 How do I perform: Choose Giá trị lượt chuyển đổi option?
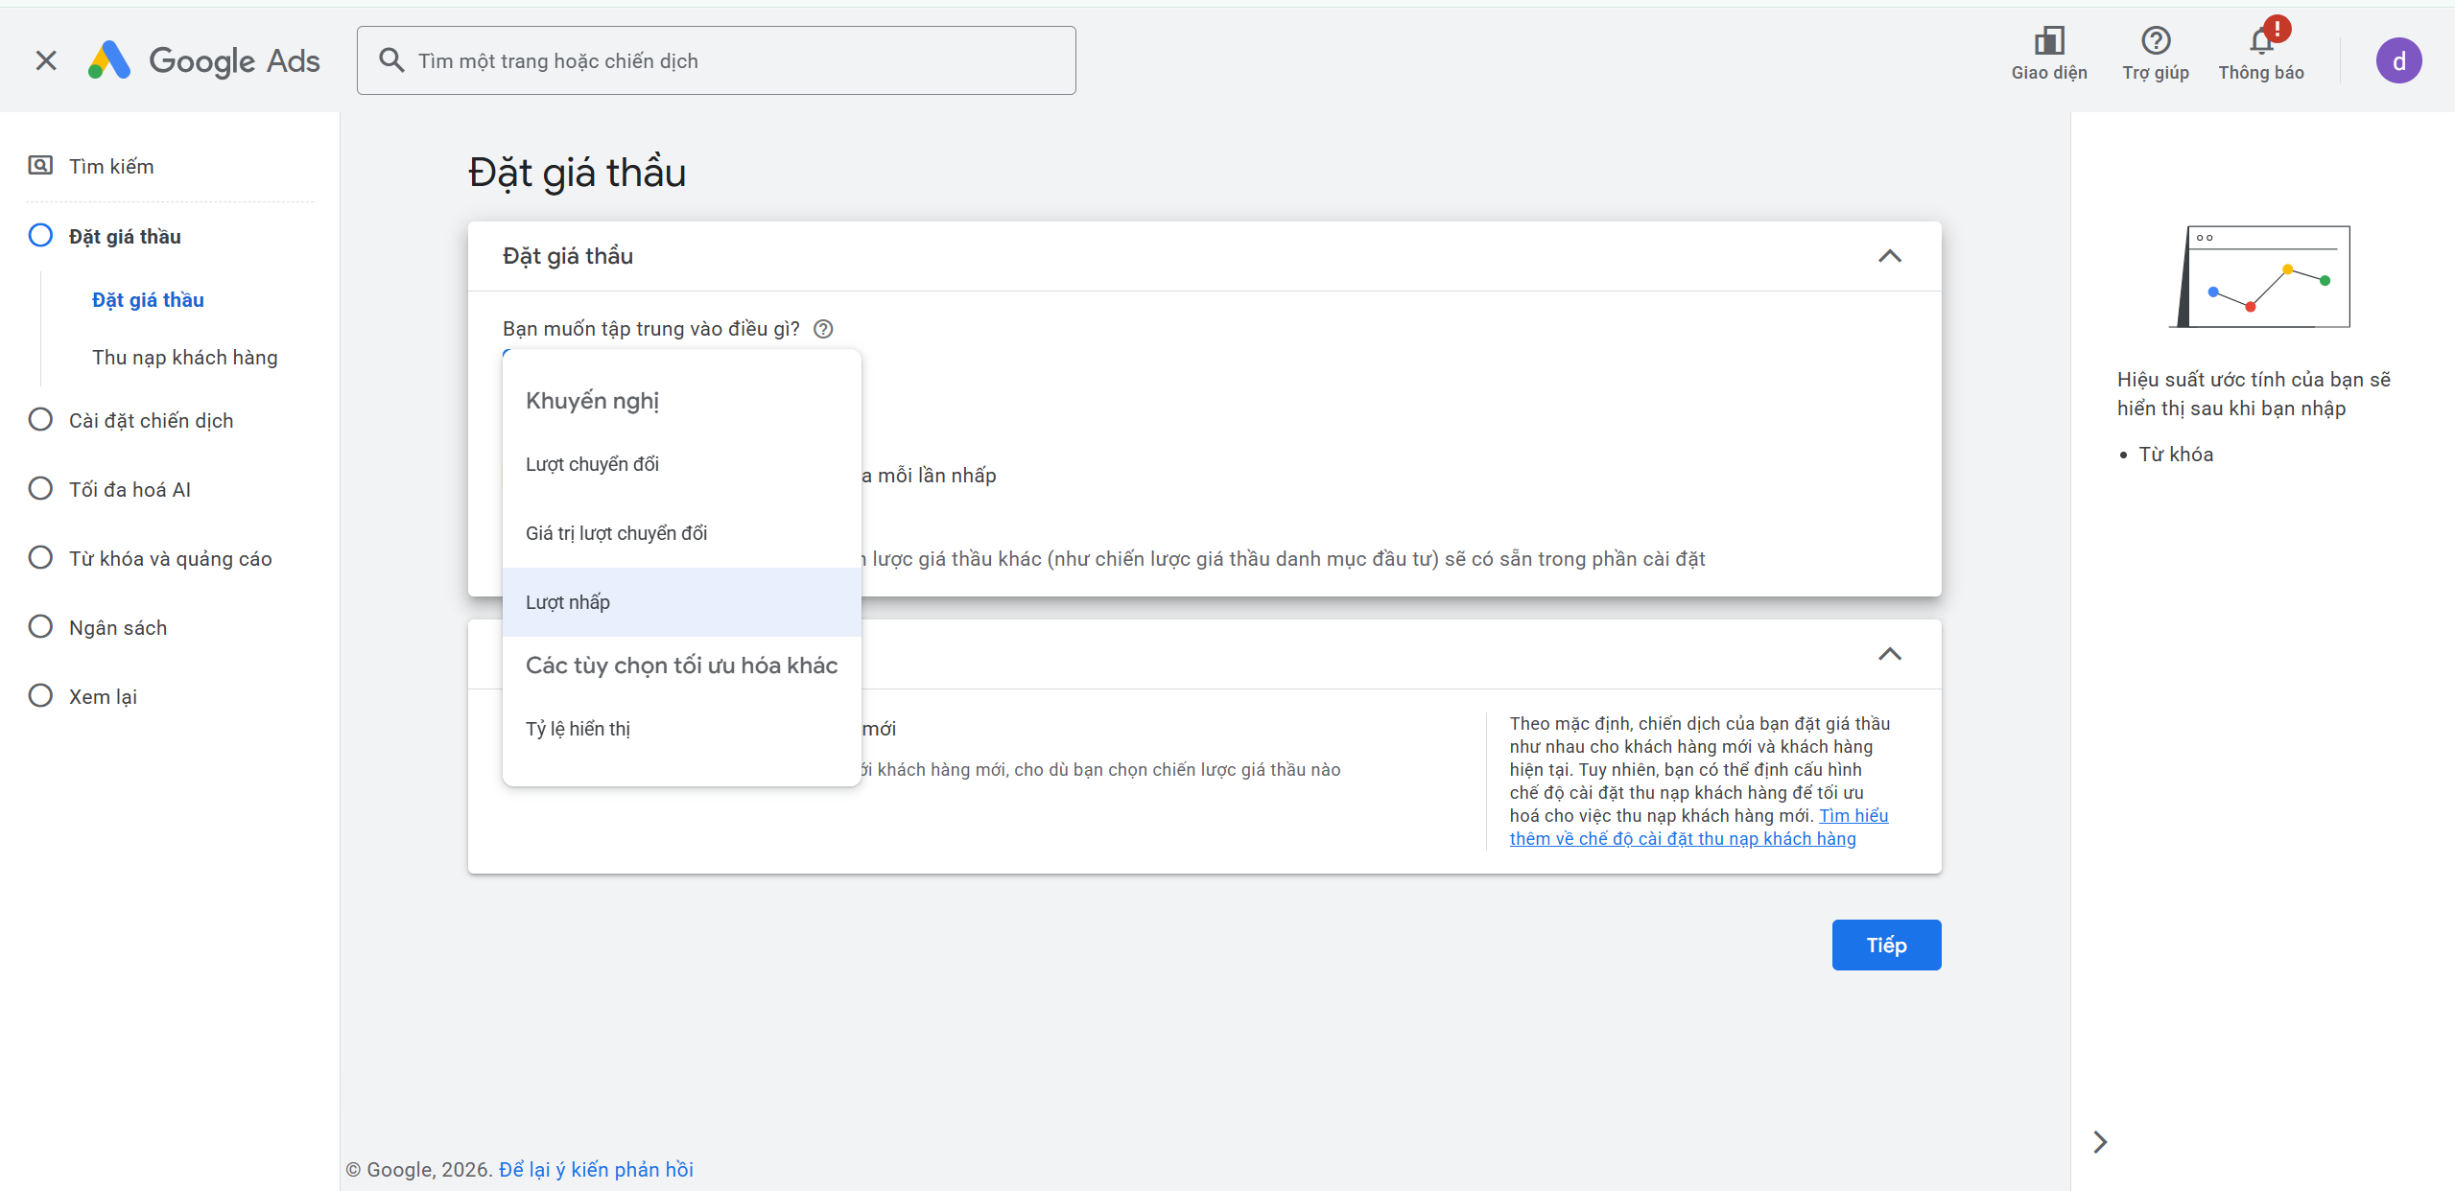pyautogui.click(x=681, y=533)
